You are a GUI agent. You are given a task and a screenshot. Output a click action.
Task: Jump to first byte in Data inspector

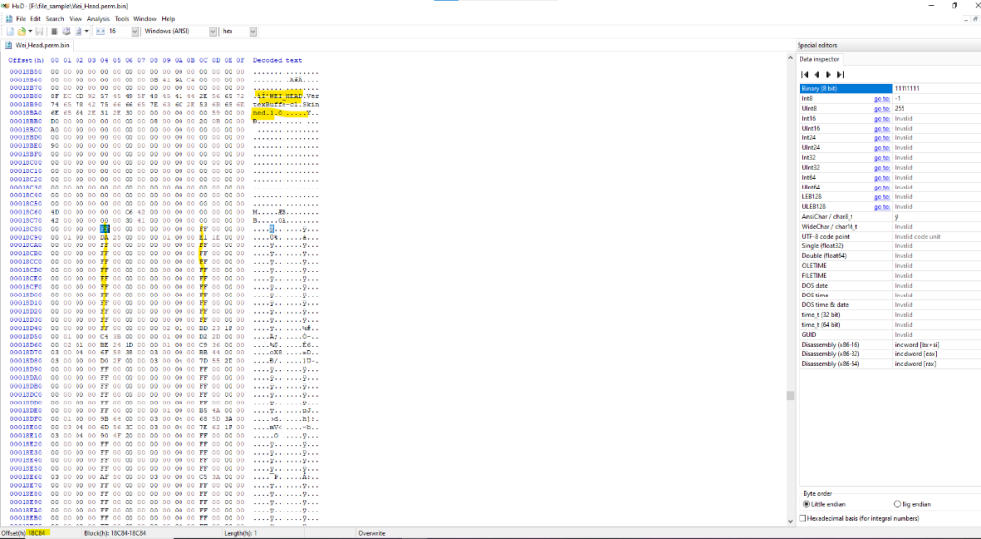click(x=805, y=74)
